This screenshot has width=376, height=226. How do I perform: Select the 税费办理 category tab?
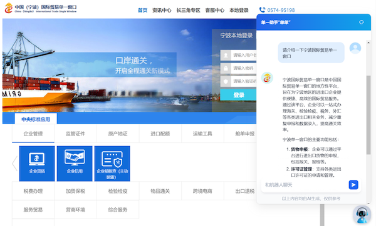coord(33,191)
